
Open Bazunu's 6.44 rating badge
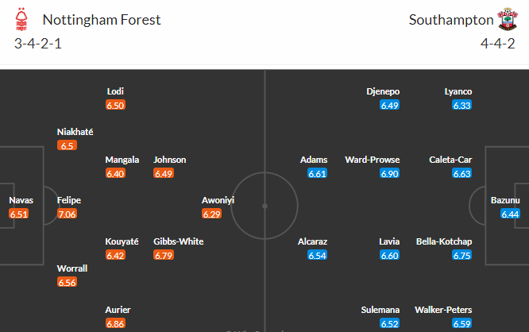click(510, 214)
